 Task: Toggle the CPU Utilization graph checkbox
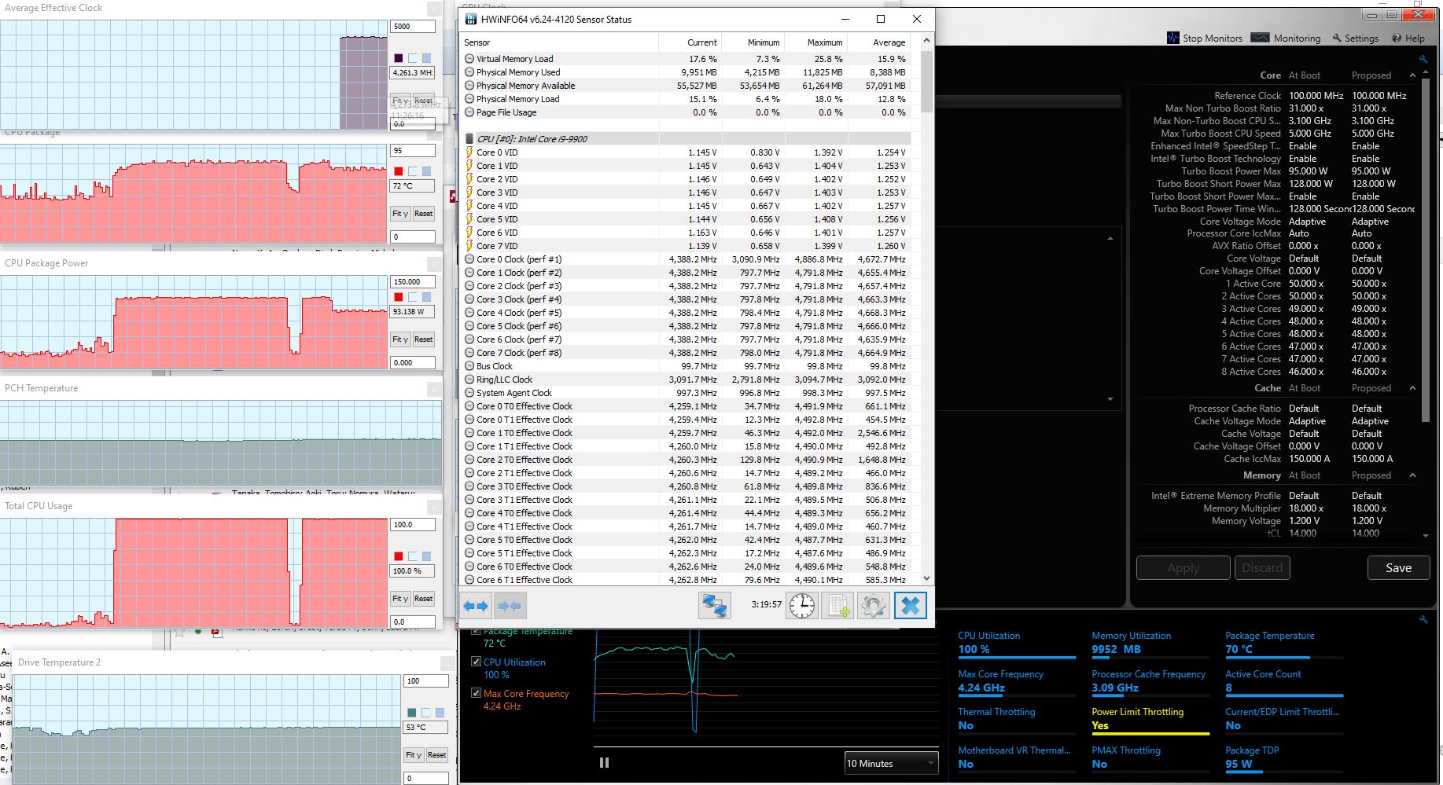click(x=476, y=662)
